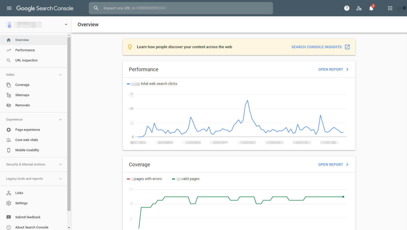Click the Help question mark icon

[x=347, y=8]
